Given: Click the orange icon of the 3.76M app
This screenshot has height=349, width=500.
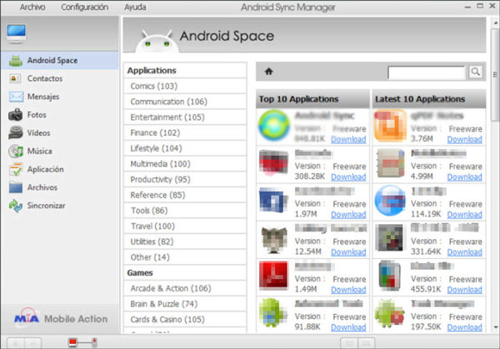Looking at the screenshot, I should coord(390,126).
